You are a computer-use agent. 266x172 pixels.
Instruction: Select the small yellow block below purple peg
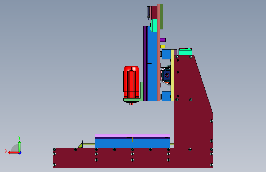click(163, 47)
